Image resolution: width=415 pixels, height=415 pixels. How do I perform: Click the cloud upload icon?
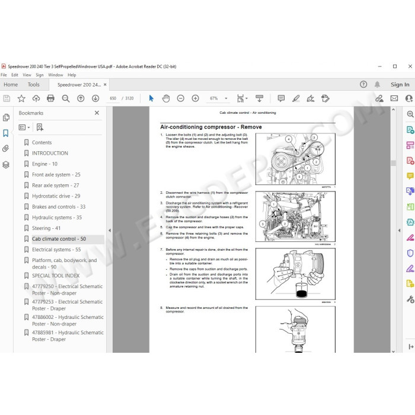(36, 98)
